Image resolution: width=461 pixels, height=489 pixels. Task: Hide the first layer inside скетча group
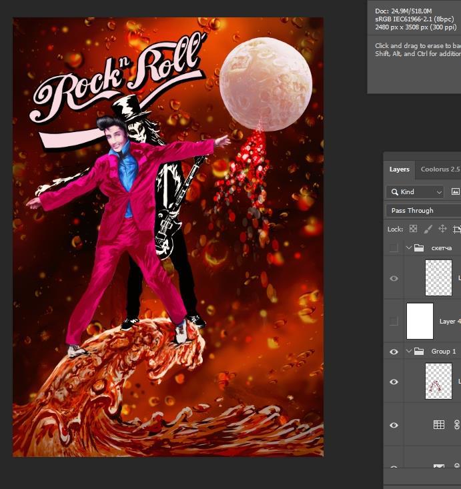pos(394,278)
